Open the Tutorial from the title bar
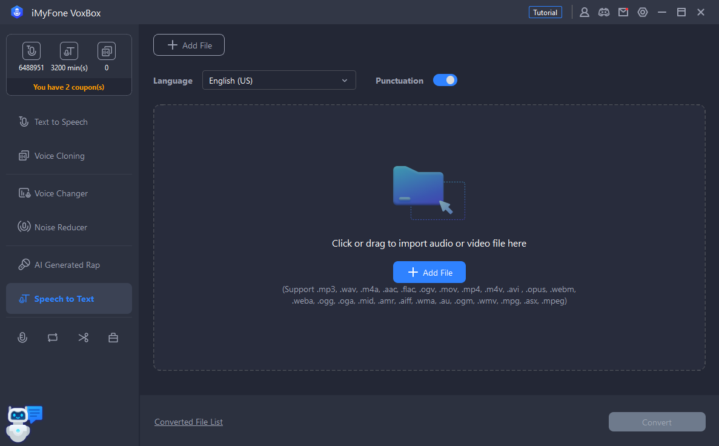This screenshot has height=446, width=719. (545, 12)
